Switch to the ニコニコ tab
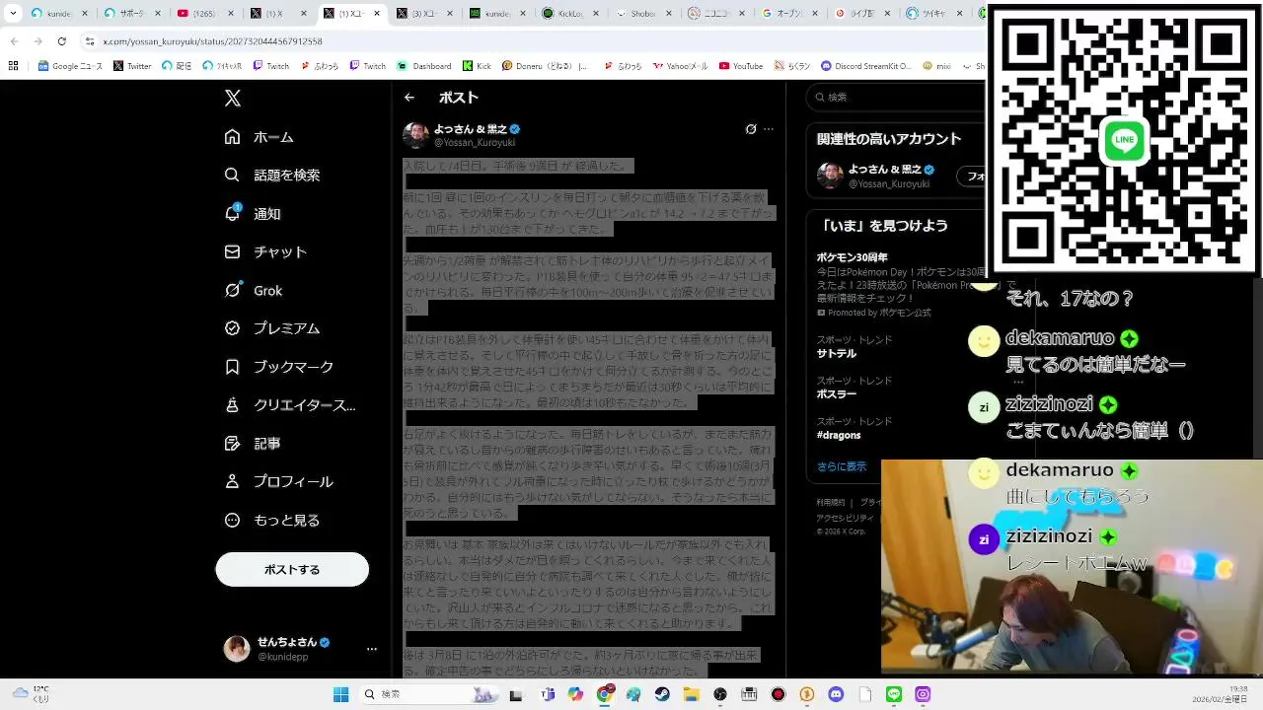Image resolution: width=1263 pixels, height=710 pixels. (716, 14)
